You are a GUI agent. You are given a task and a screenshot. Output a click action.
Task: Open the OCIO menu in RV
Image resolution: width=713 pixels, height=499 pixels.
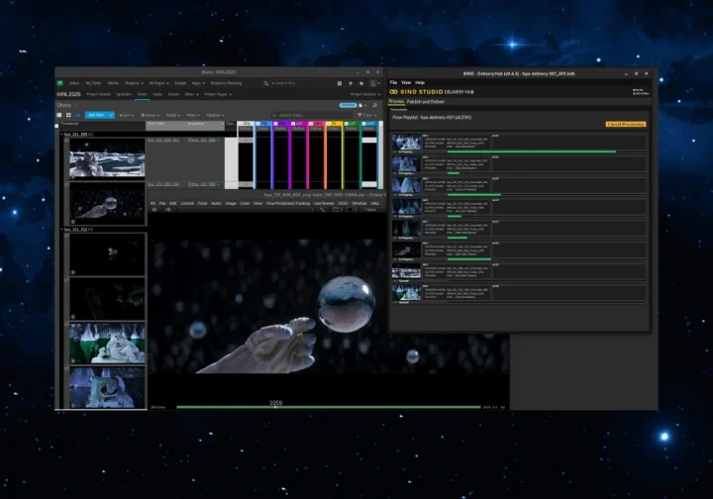pyautogui.click(x=343, y=204)
